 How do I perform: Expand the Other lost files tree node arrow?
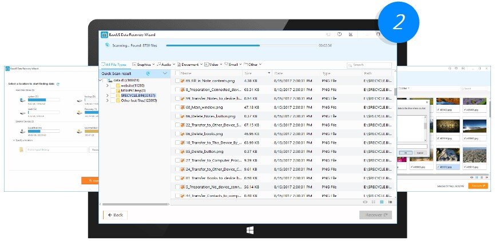(x=108, y=100)
